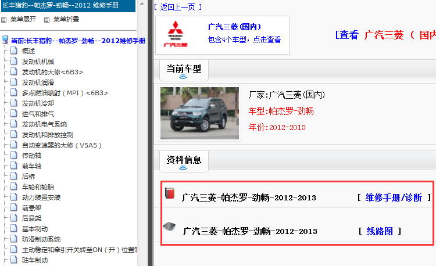Click the sidebar scrollbar up arrow
The image size is (436, 266).
(142, 4)
